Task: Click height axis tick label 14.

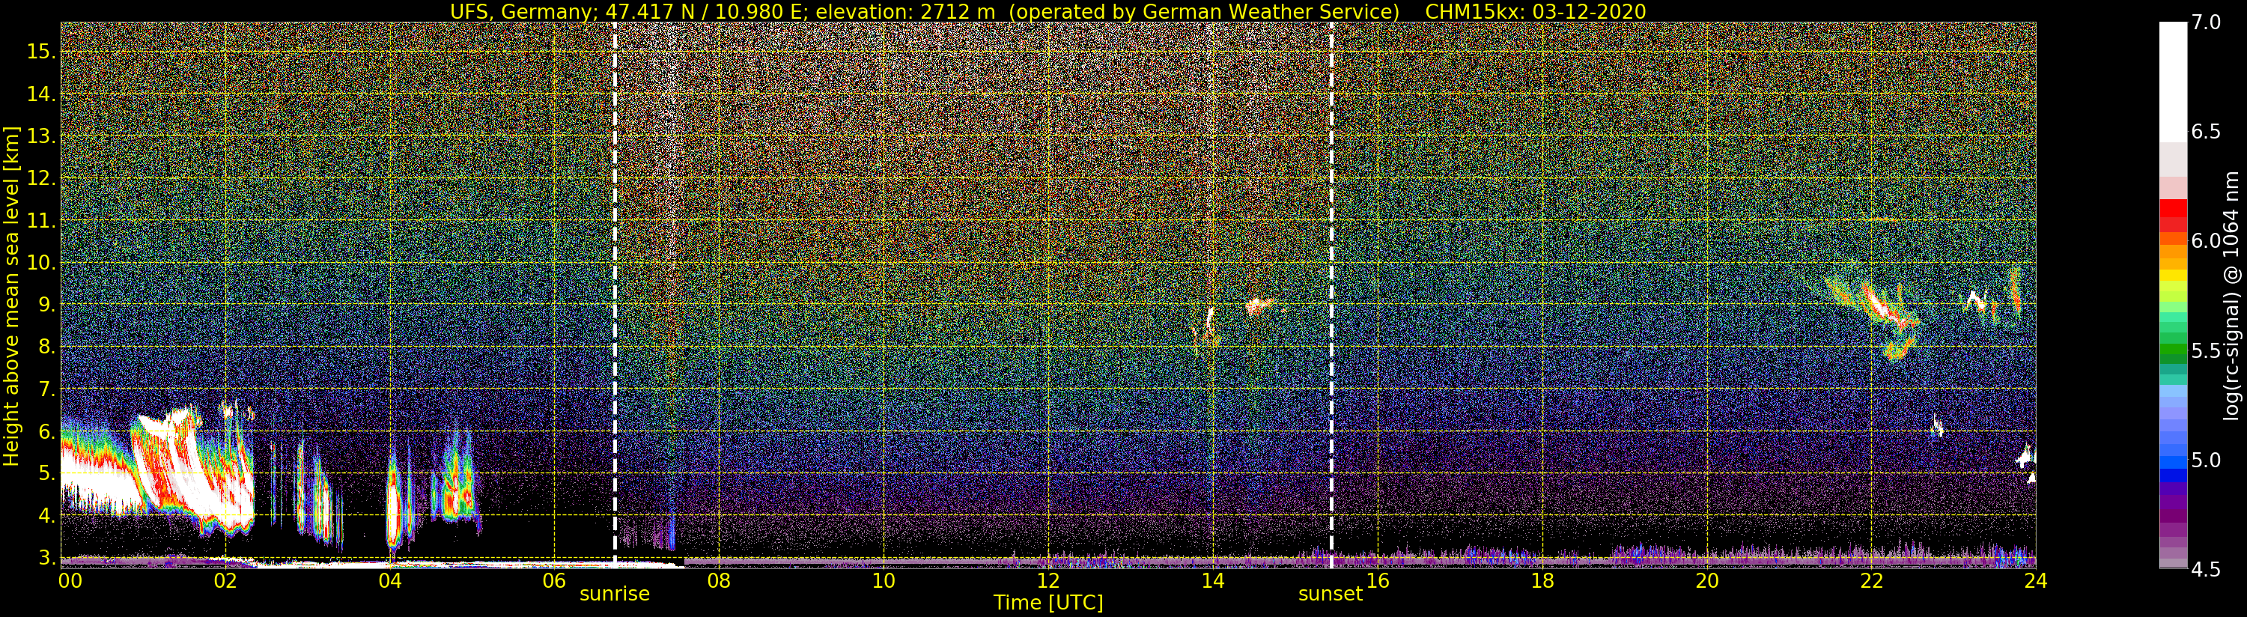Action: coord(41,94)
